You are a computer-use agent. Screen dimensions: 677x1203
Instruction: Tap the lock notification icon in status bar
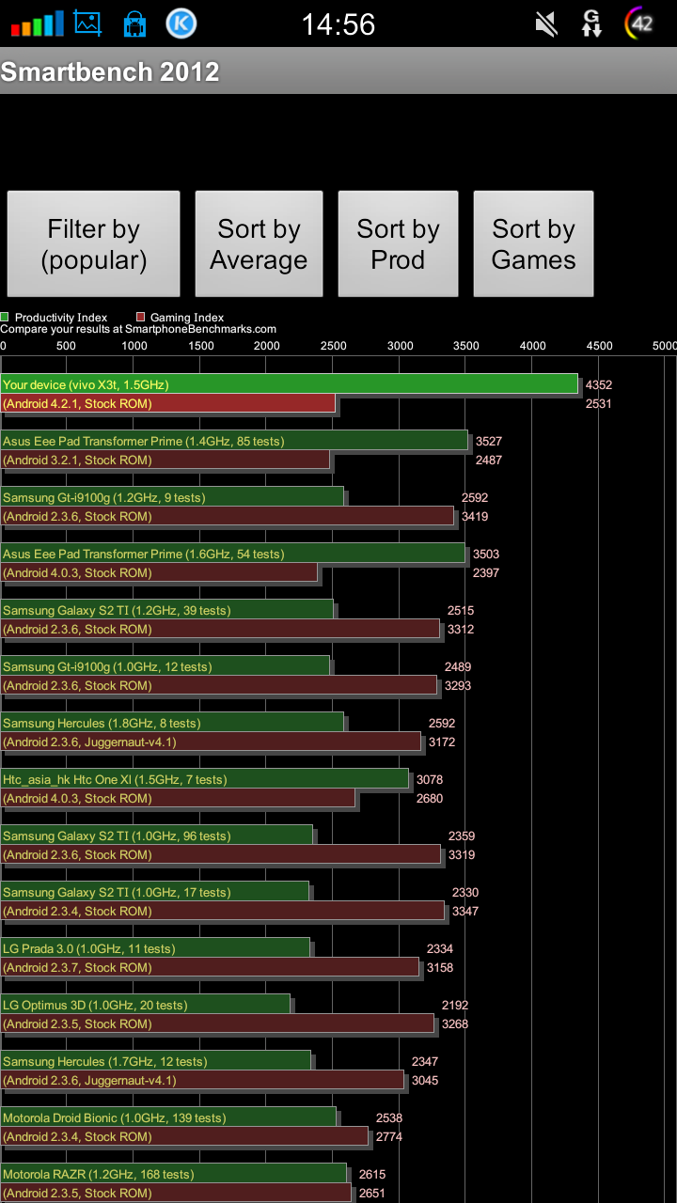pyautogui.click(x=135, y=23)
